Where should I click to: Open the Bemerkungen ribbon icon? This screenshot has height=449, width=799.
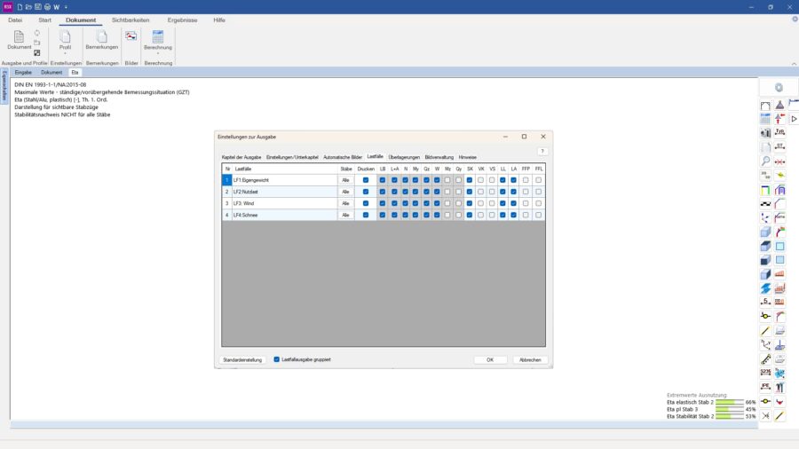pos(101,39)
